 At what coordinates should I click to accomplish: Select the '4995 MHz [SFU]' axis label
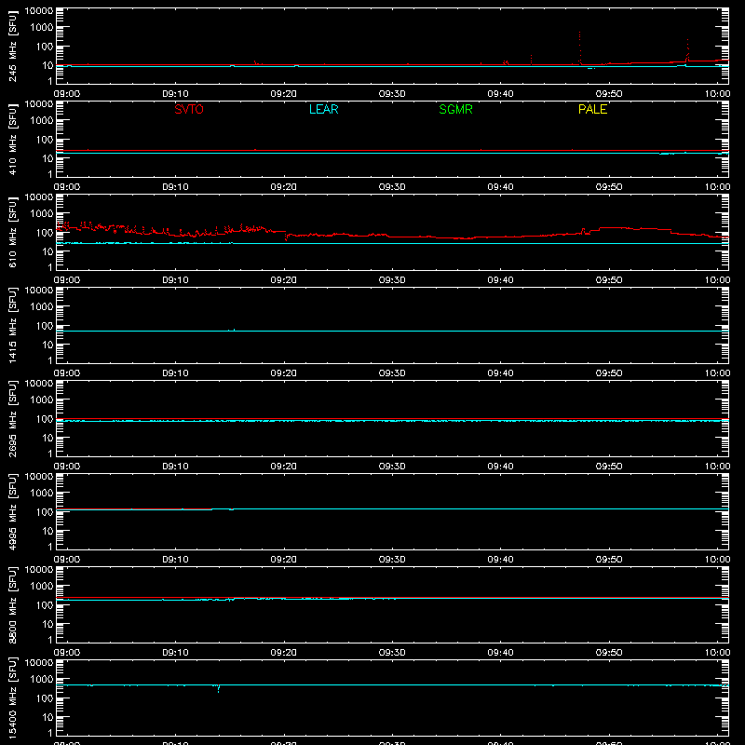12,511
